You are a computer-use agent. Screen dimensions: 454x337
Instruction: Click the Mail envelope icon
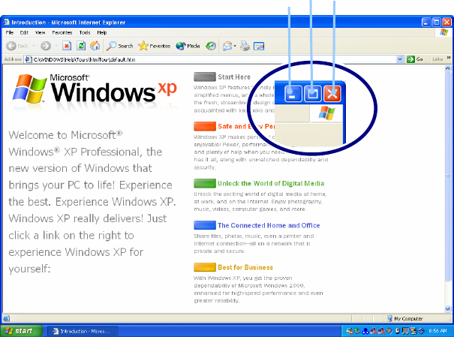pyautogui.click(x=227, y=46)
